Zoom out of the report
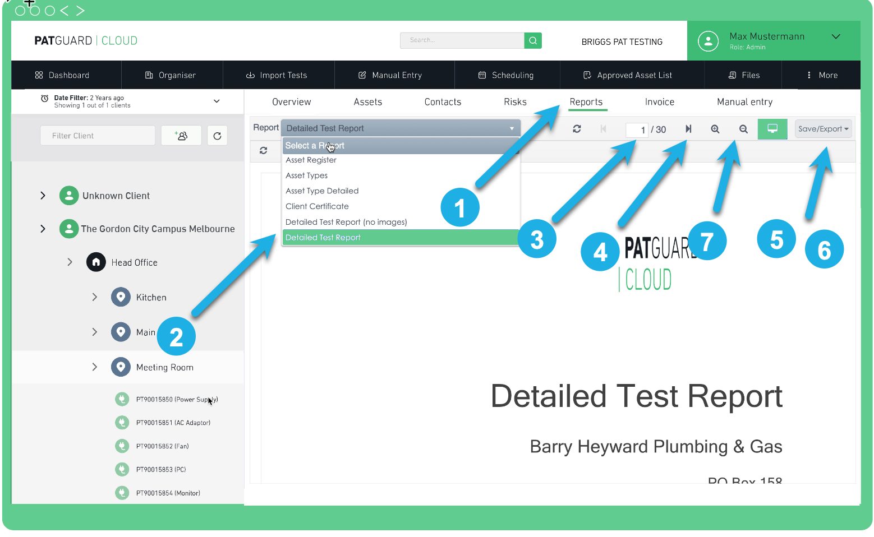 (x=743, y=129)
